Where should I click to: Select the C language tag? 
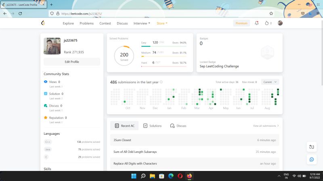[46, 157]
